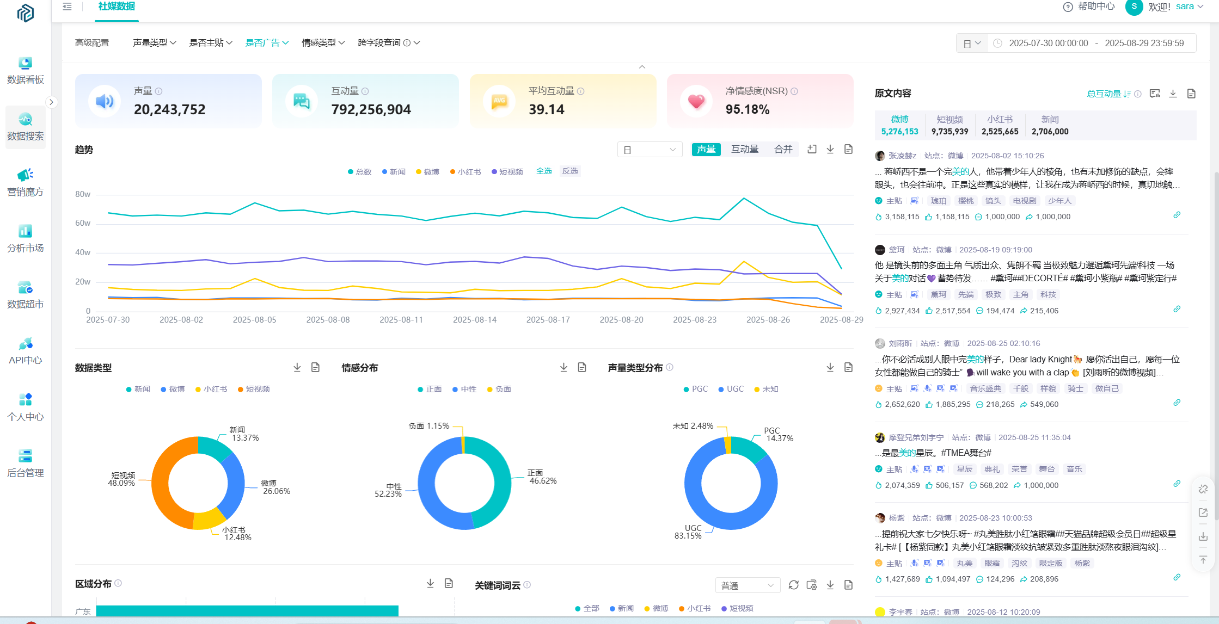Viewport: 1219px width, 624px height.
Task: Open the 日 granularity dropdown in 趋势
Action: click(x=650, y=150)
